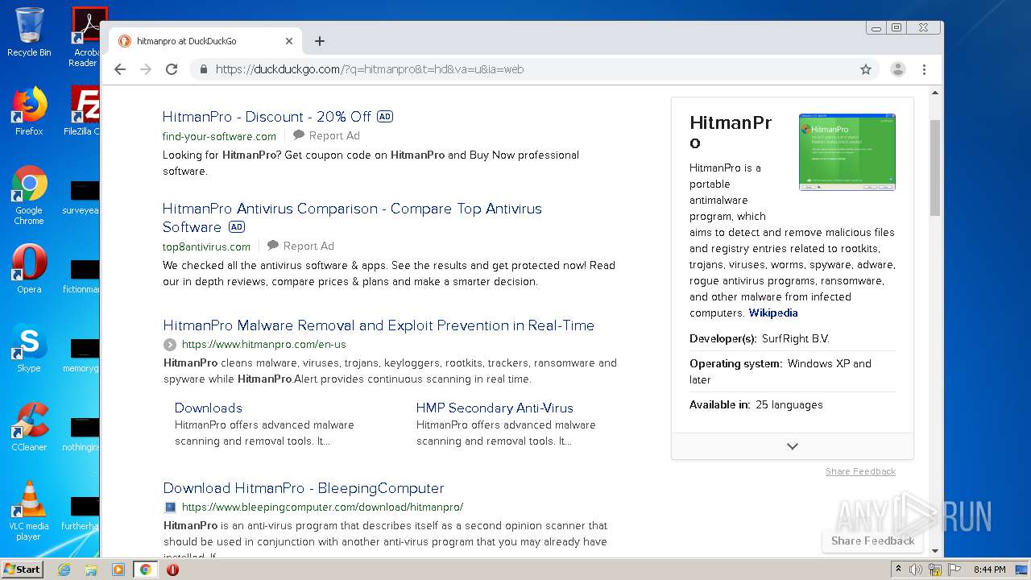Screen dimensions: 1031x580
Task: Click the browser forward arrow
Action: pos(146,69)
